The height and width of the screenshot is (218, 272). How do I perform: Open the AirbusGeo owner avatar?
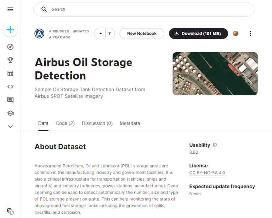(39, 34)
